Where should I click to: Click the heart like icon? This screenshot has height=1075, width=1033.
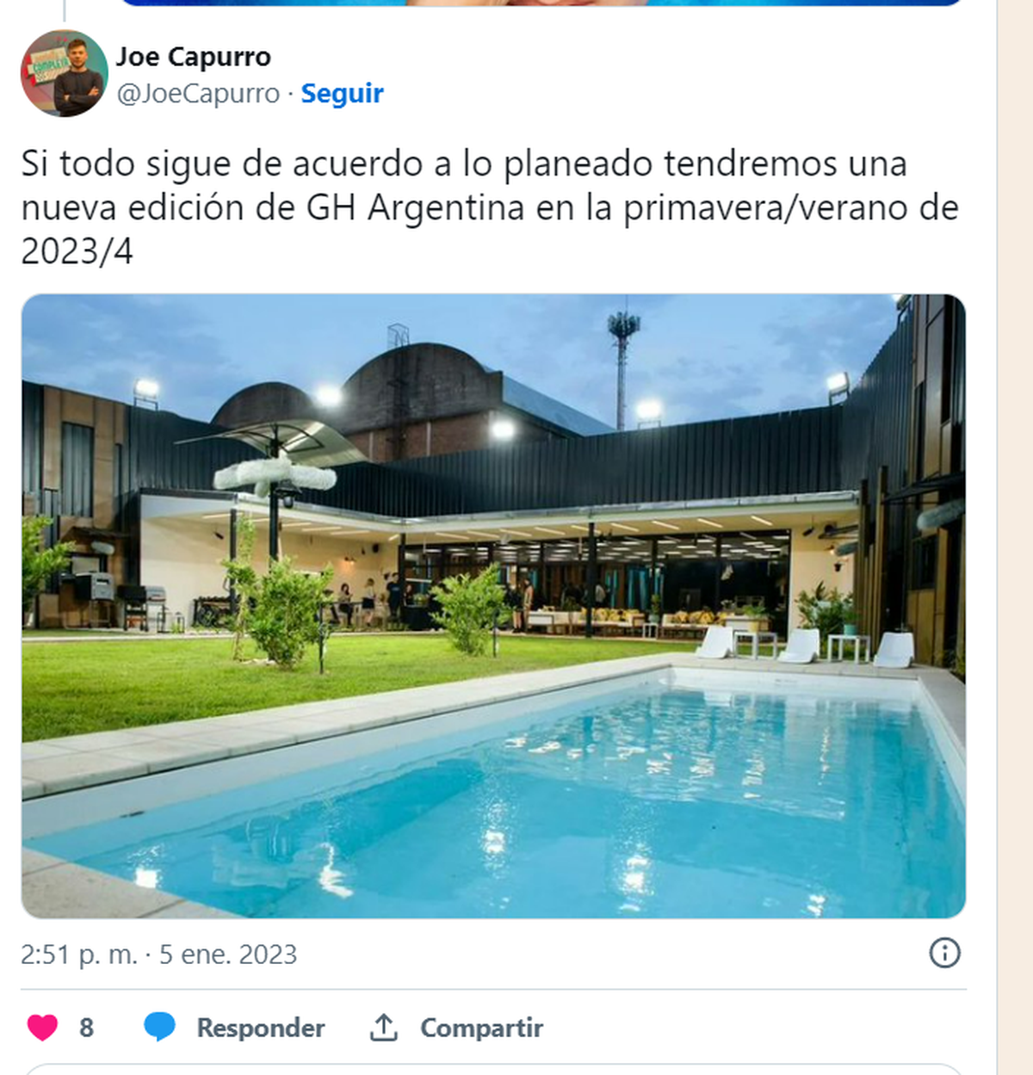tap(42, 1028)
